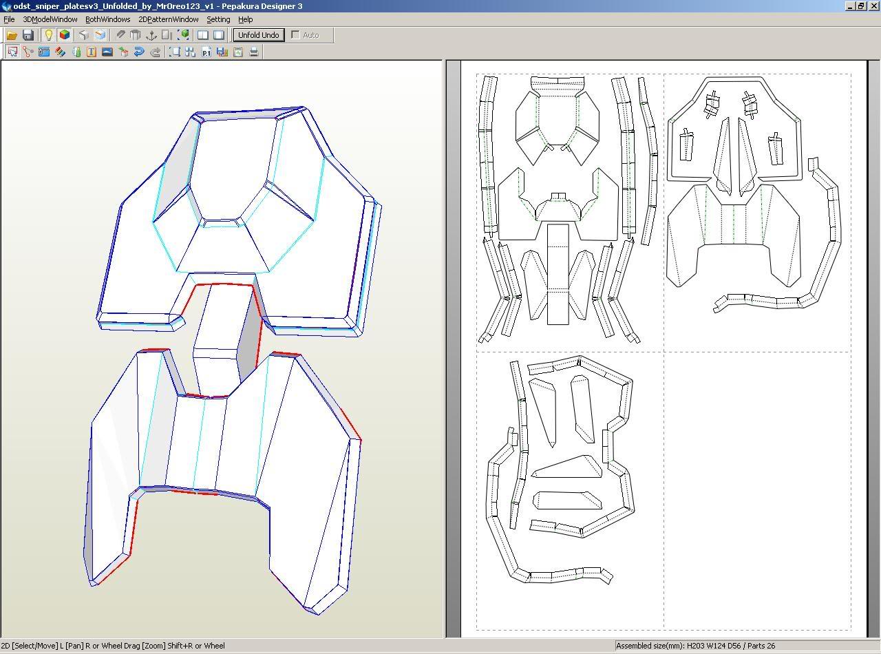Viewport: 881px width, 654px height.
Task: Click the arrange parts squares icon
Action: pos(190,52)
